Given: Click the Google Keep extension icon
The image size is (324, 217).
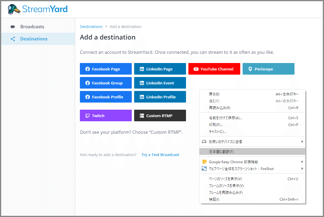Looking at the screenshot, I should (x=204, y=162).
